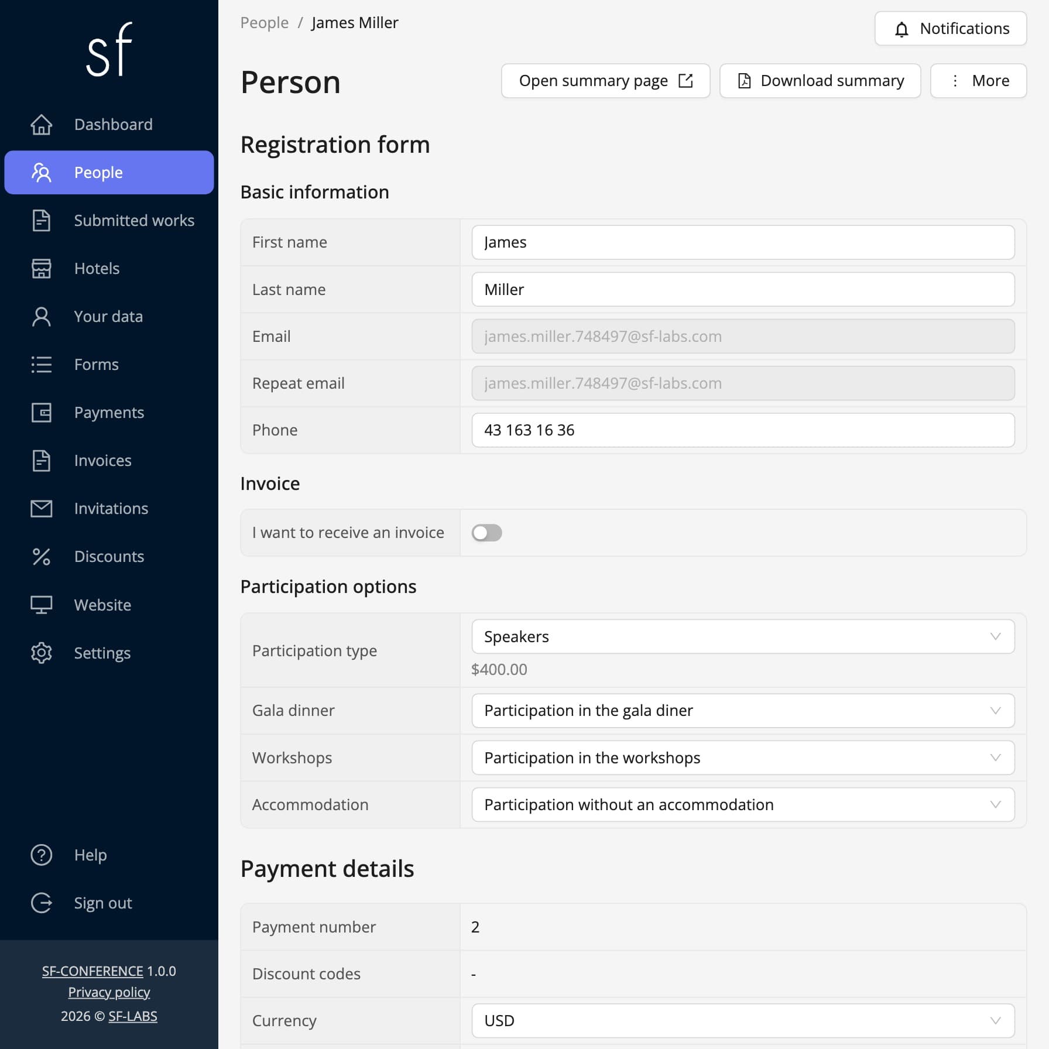This screenshot has height=1049, width=1049.
Task: Click the Last name input field
Action: click(743, 289)
